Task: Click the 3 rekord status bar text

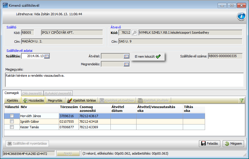Action: point(125,154)
